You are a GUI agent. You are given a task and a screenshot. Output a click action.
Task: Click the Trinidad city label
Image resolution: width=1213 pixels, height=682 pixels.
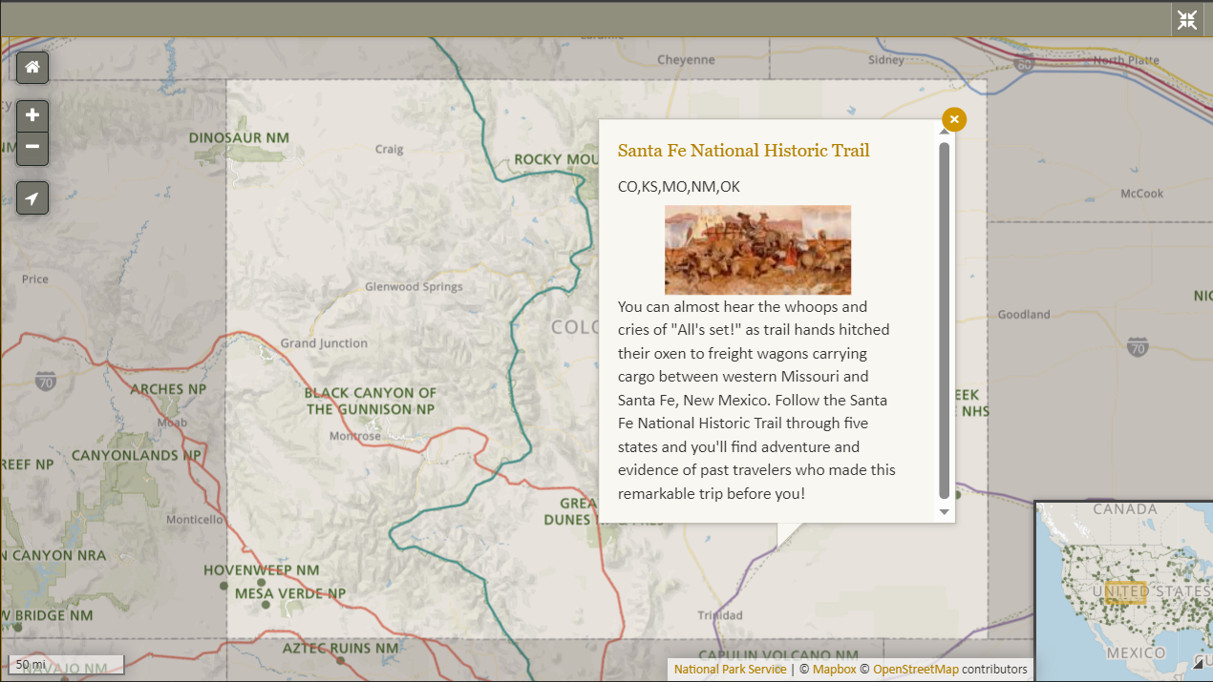(x=719, y=615)
